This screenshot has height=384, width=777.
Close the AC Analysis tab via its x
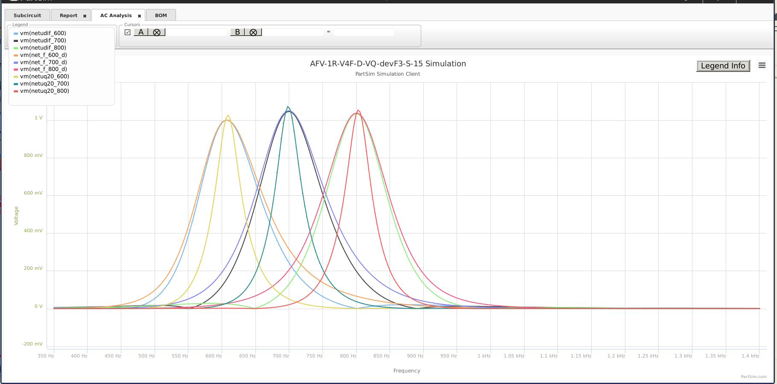tap(139, 16)
